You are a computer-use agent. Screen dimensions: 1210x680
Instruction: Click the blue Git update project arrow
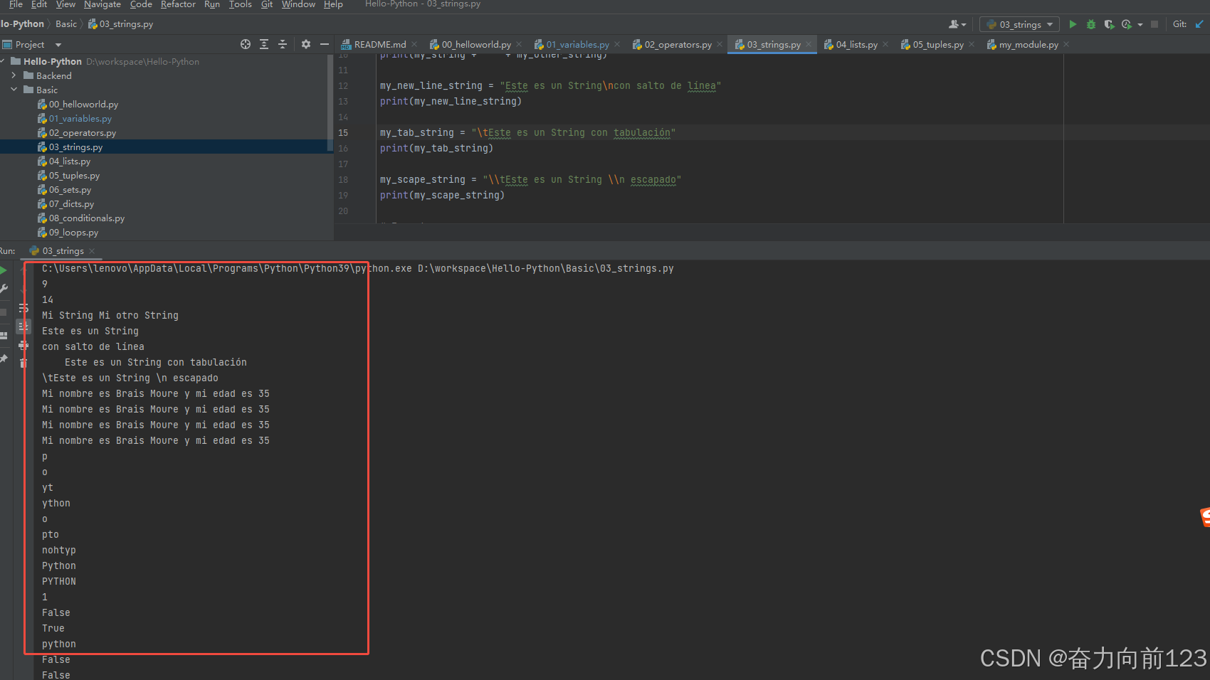[1199, 24]
